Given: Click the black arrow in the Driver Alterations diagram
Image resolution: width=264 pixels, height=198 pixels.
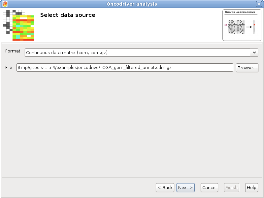Looking at the screenshot, I should point(249,27).
